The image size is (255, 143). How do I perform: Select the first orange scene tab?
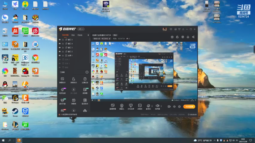click(65, 35)
